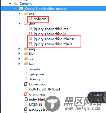Click the jquery.slotmachine.css stylesheet icon
Viewport: 106px width, 113px height.
point(30,29)
